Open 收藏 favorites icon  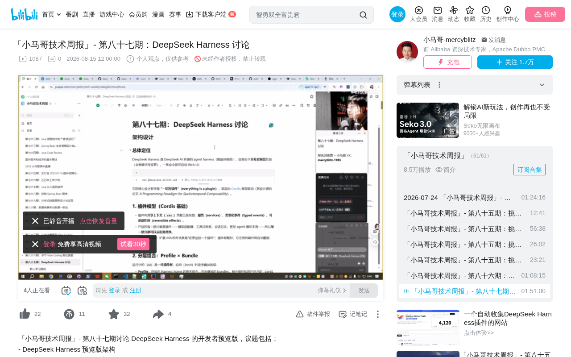[x=470, y=10]
